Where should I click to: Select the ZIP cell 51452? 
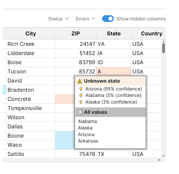click(x=76, y=53)
